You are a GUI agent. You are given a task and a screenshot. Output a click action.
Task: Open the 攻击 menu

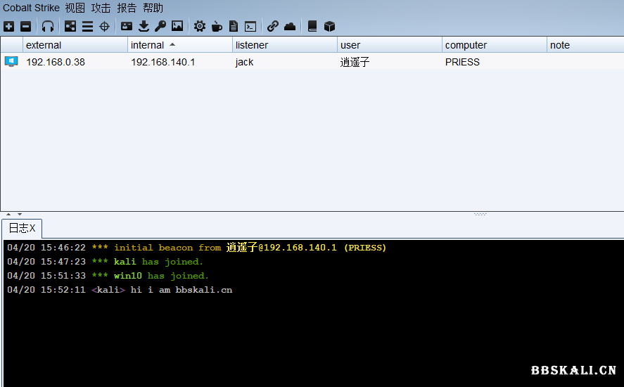click(101, 8)
